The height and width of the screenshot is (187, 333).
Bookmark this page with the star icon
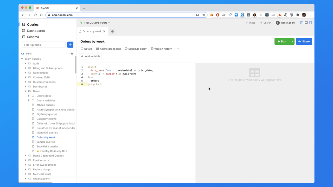(x=204, y=15)
